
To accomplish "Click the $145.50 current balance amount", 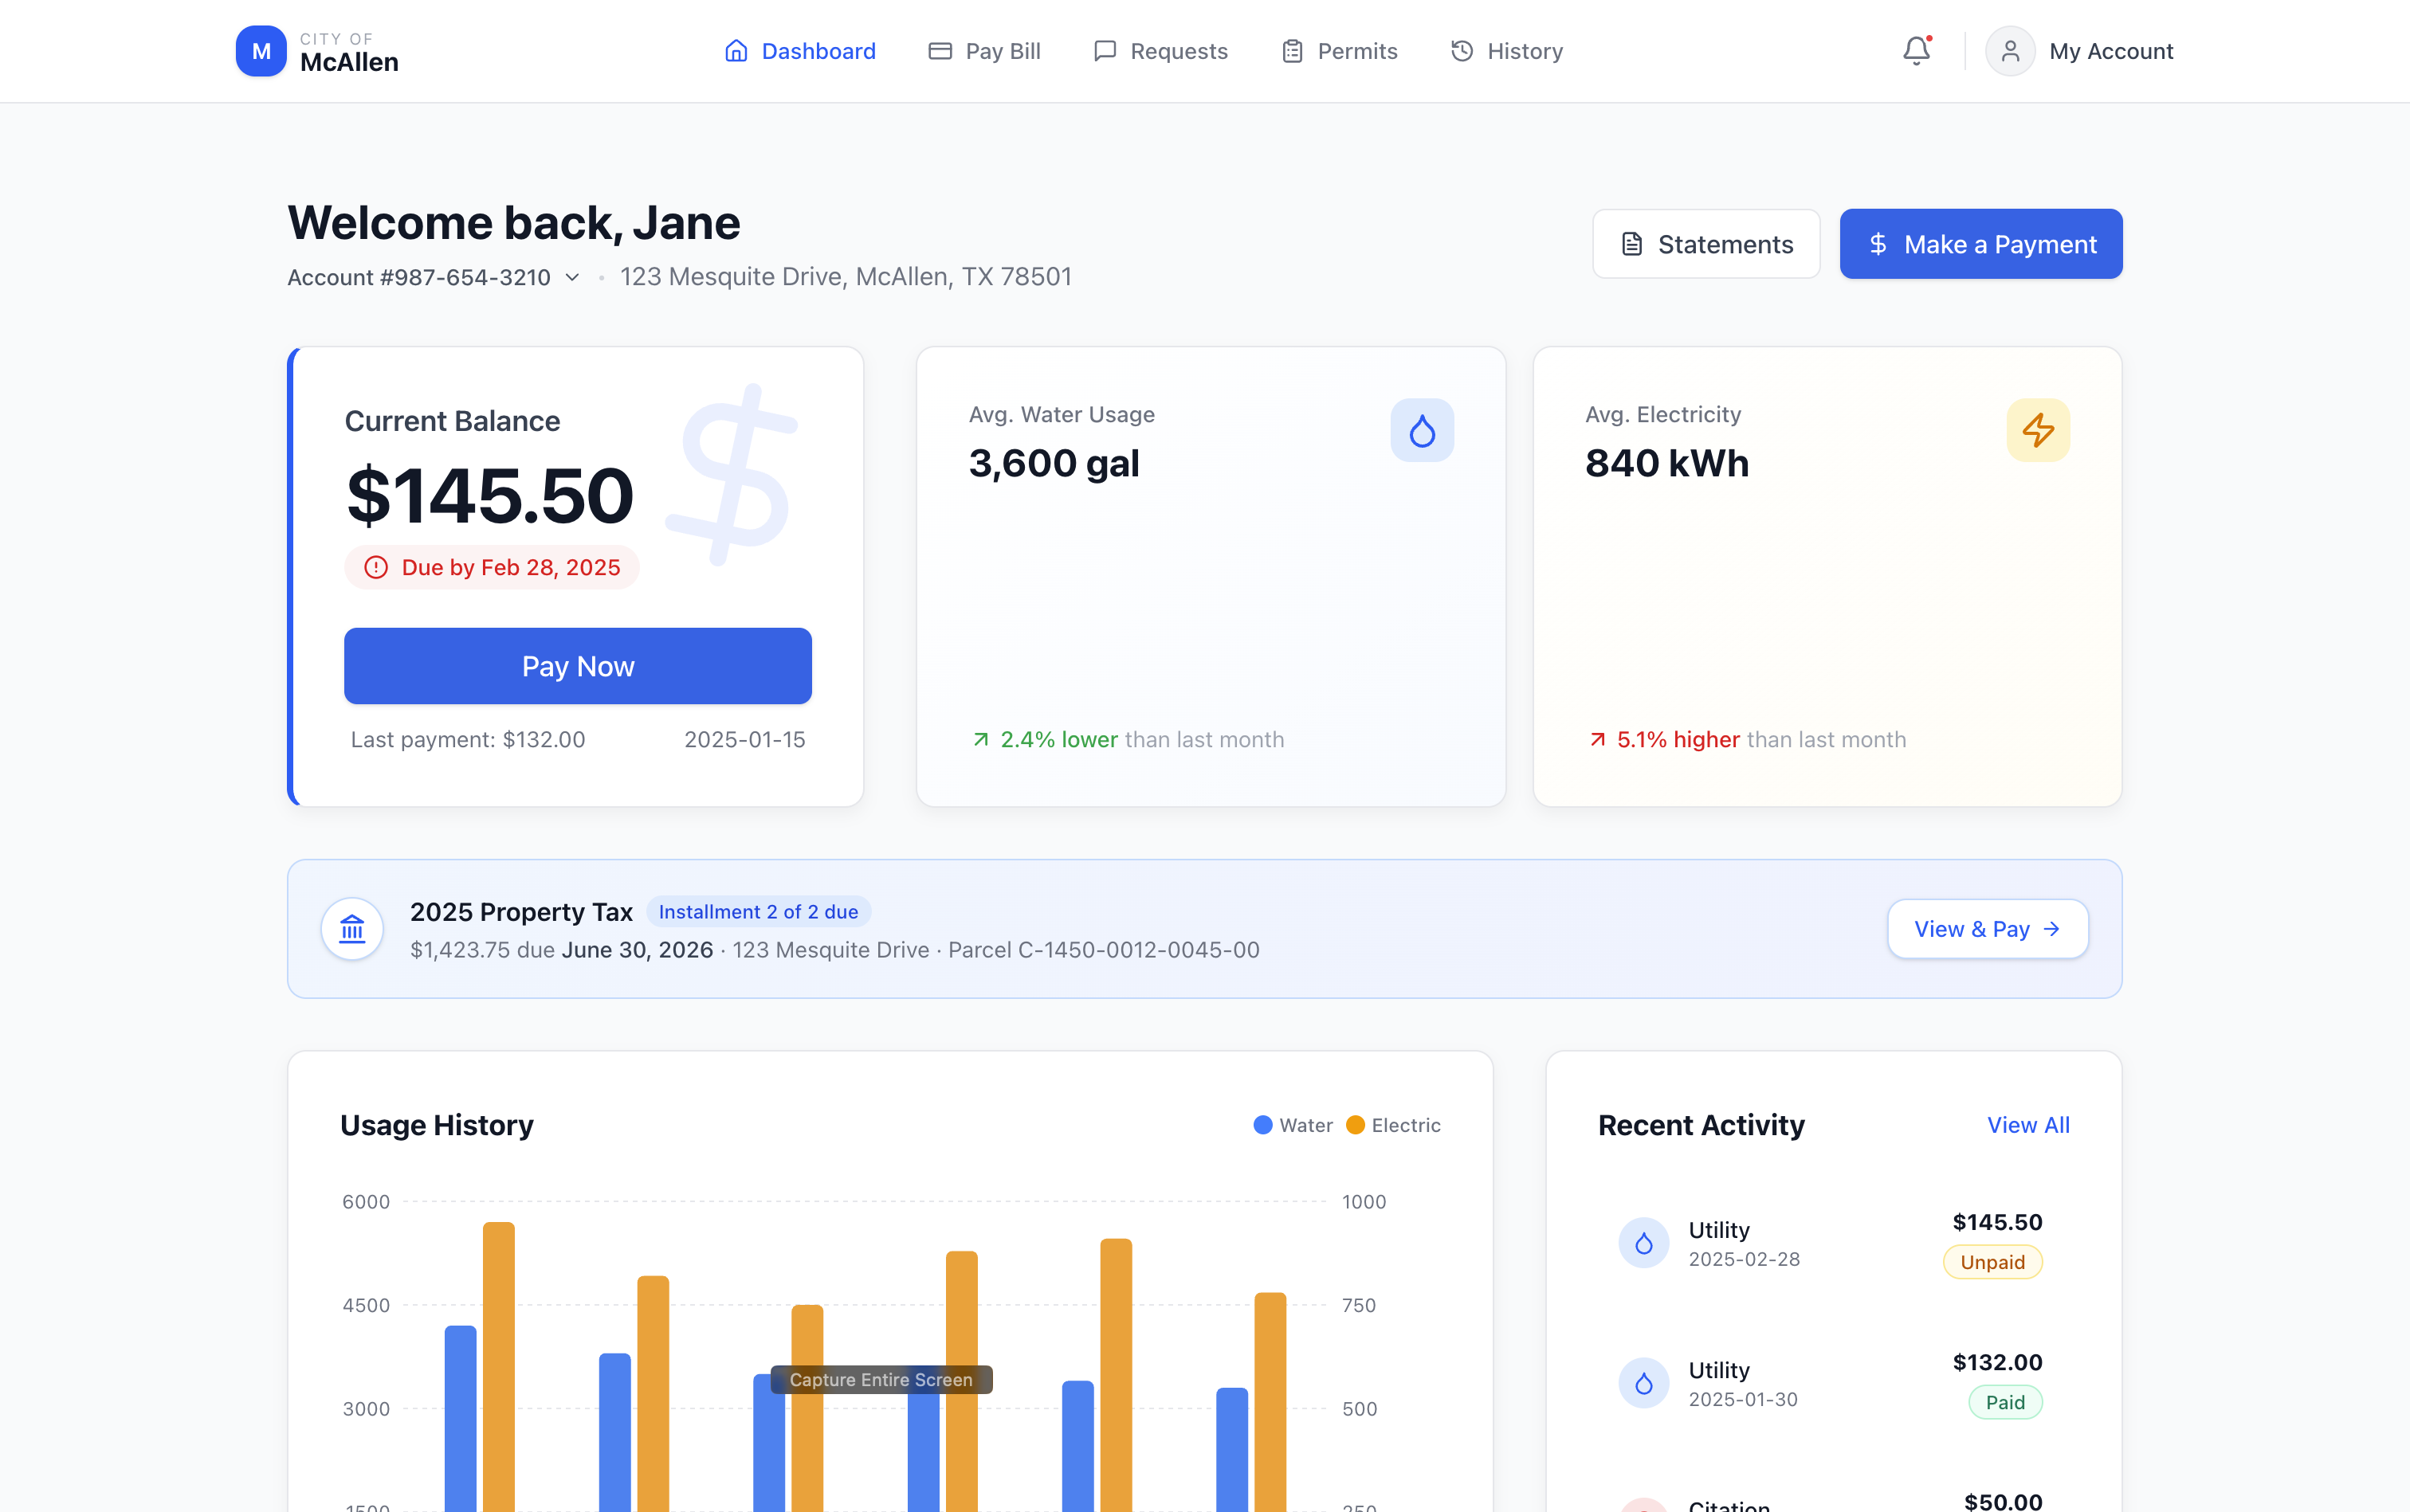I will 490,495.
